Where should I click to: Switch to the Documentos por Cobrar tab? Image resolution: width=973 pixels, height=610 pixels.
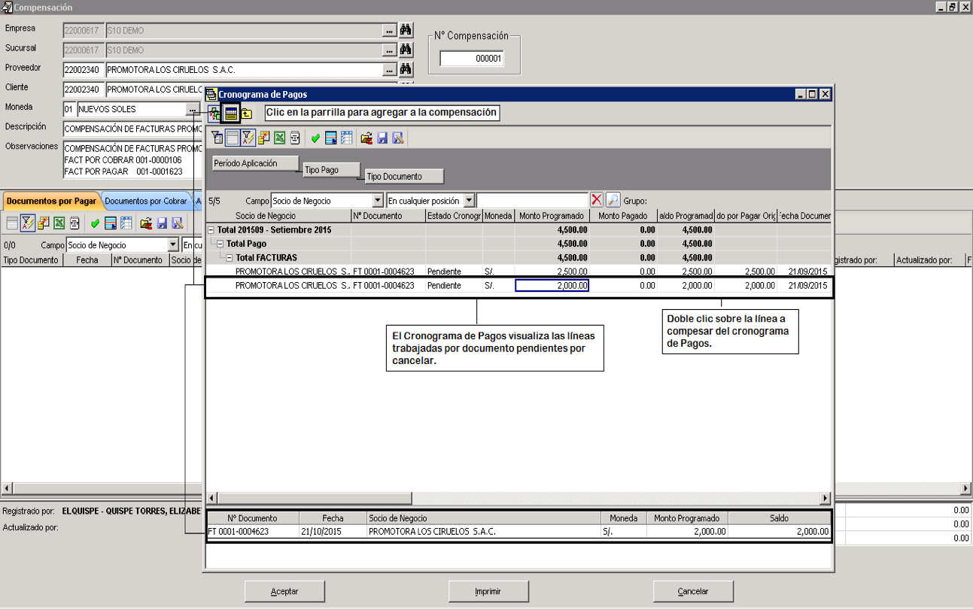pos(146,201)
